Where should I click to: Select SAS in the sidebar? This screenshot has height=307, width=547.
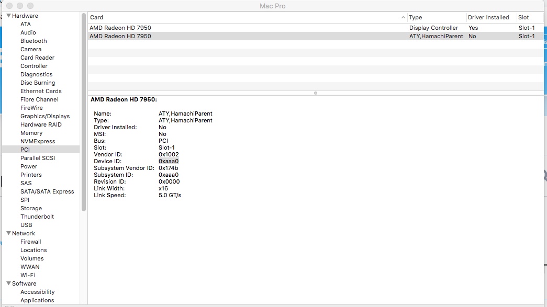[x=26, y=183]
